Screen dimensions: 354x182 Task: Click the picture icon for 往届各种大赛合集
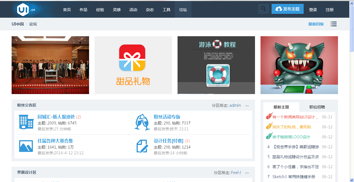pyautogui.click(x=26, y=146)
